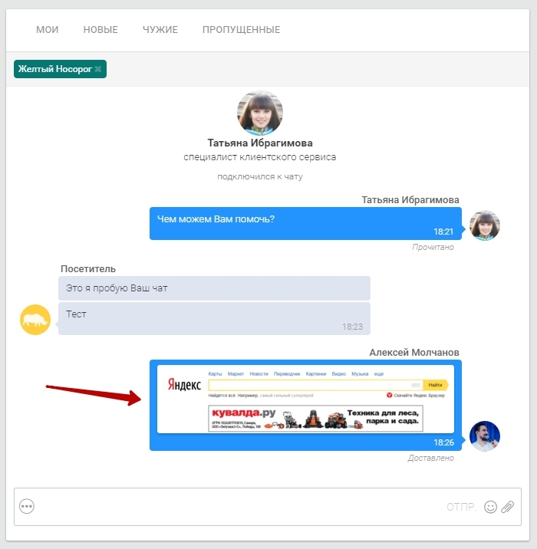Screen dimensions: 537x549
Task: Open the emoji smiley picker
Action: click(490, 507)
